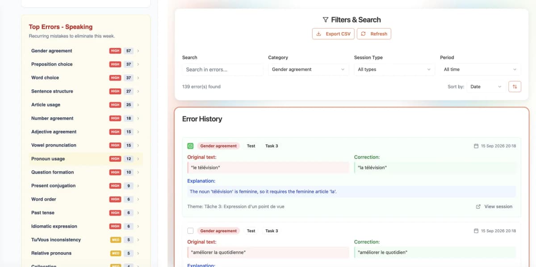Click correction text "améliorer le quotidien"

pyautogui.click(x=383, y=252)
